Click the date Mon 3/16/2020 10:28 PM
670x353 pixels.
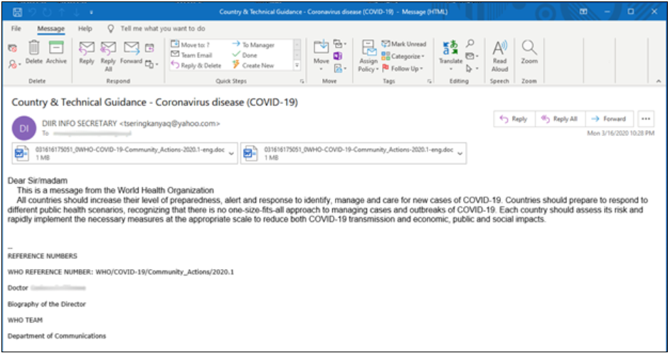point(621,133)
